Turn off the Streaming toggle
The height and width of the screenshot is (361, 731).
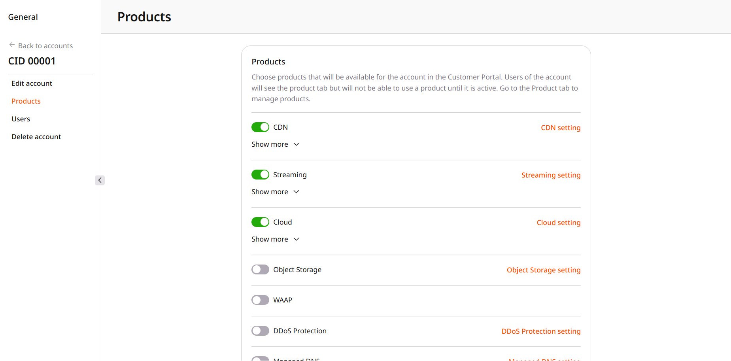[260, 175]
